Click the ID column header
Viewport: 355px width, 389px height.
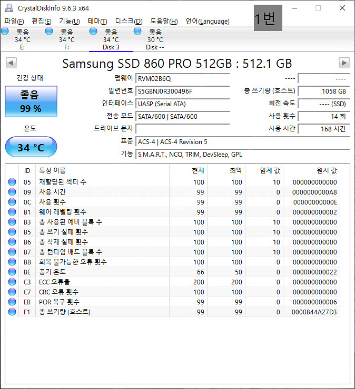(27, 170)
